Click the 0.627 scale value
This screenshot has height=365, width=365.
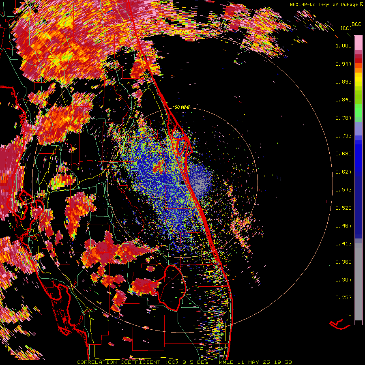(344, 172)
